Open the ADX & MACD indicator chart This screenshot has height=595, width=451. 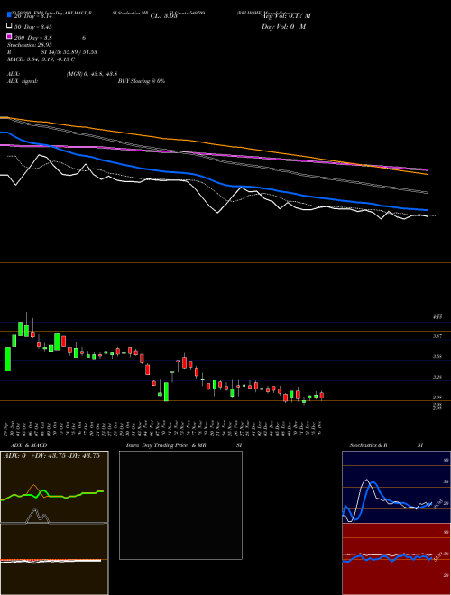54,523
